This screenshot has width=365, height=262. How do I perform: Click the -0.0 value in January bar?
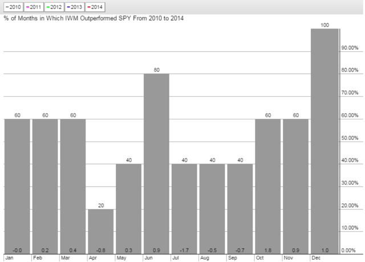coord(17,251)
